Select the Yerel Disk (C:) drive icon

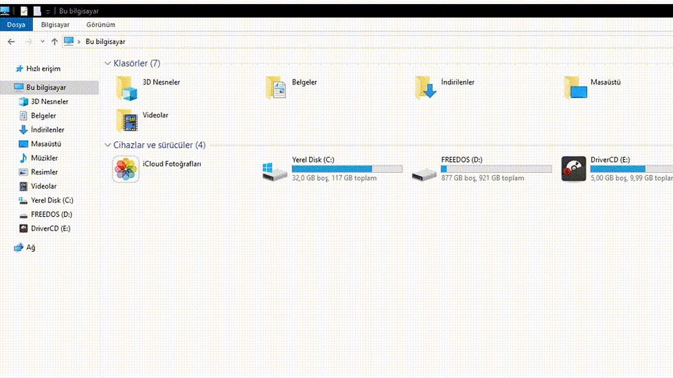click(275, 171)
